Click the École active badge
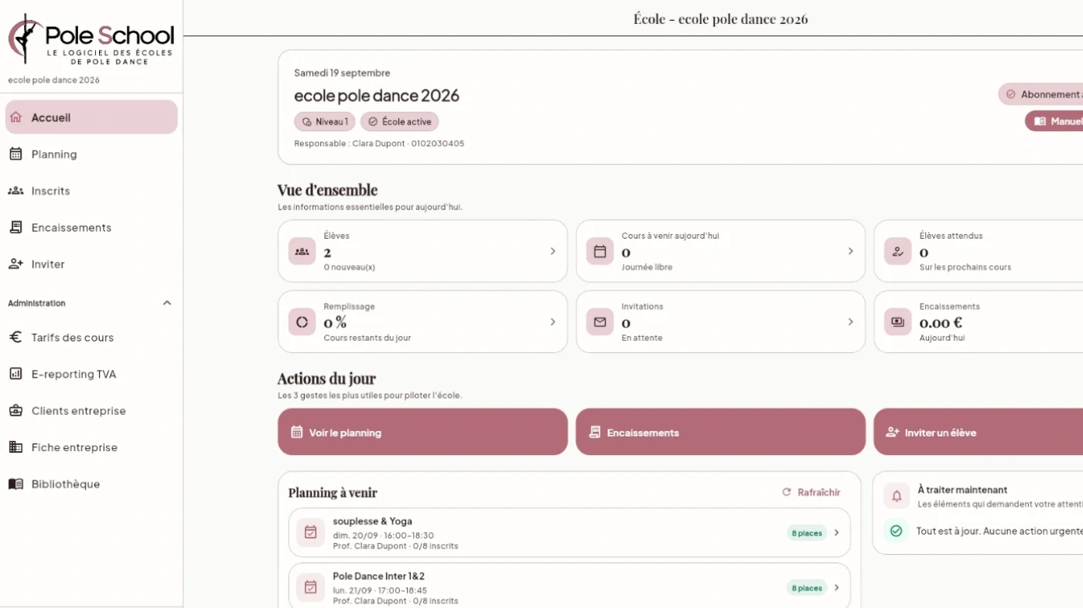Image resolution: width=1083 pixels, height=608 pixels. click(x=399, y=121)
